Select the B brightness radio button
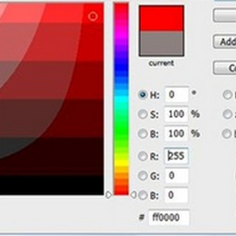The width and height of the screenshot is (236, 236). coord(142,134)
